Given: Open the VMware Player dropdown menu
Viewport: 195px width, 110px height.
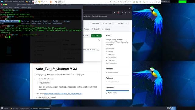Looking at the screenshot, I should pyautogui.click(x=43, y=2).
